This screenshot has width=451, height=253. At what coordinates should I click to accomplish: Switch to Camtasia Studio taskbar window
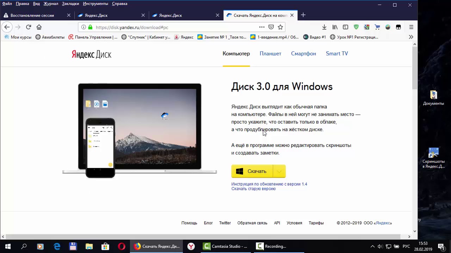tap(226, 246)
